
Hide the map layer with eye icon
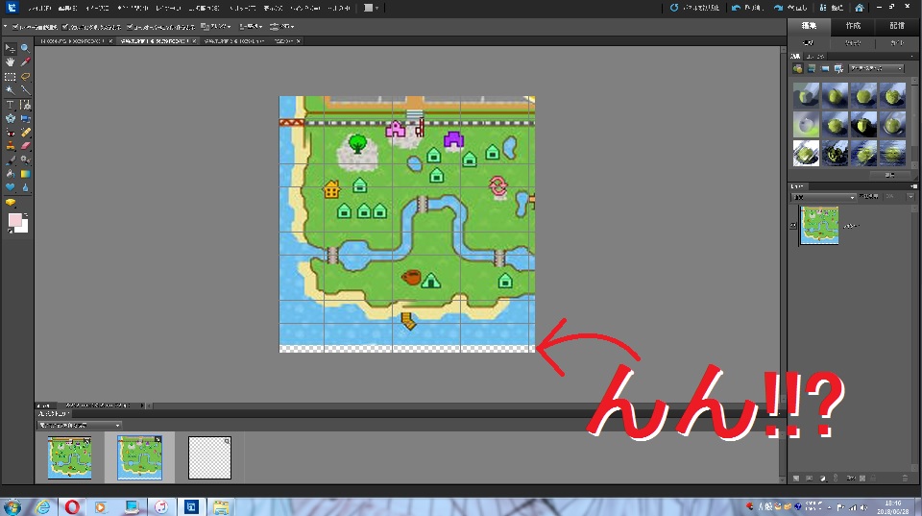coord(793,226)
